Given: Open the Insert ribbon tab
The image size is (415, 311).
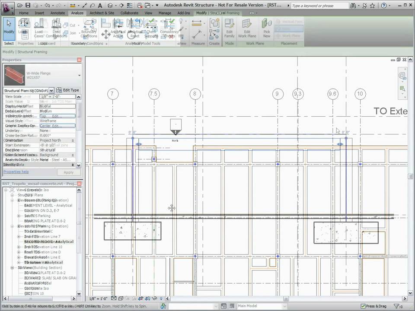Looking at the screenshot, I should click(x=39, y=13).
